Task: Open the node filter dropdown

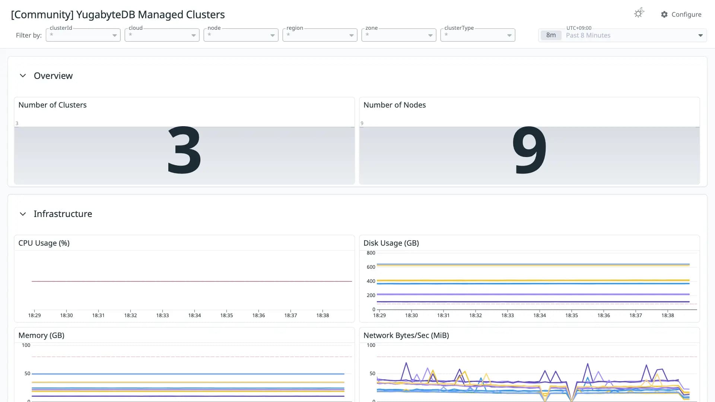Action: pyautogui.click(x=241, y=35)
